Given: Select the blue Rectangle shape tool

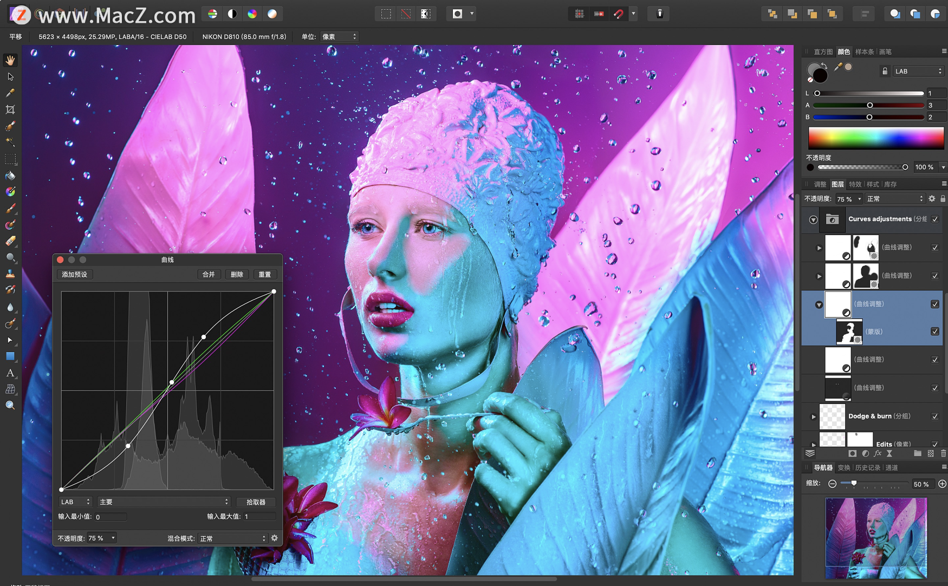Looking at the screenshot, I should pos(10,356).
